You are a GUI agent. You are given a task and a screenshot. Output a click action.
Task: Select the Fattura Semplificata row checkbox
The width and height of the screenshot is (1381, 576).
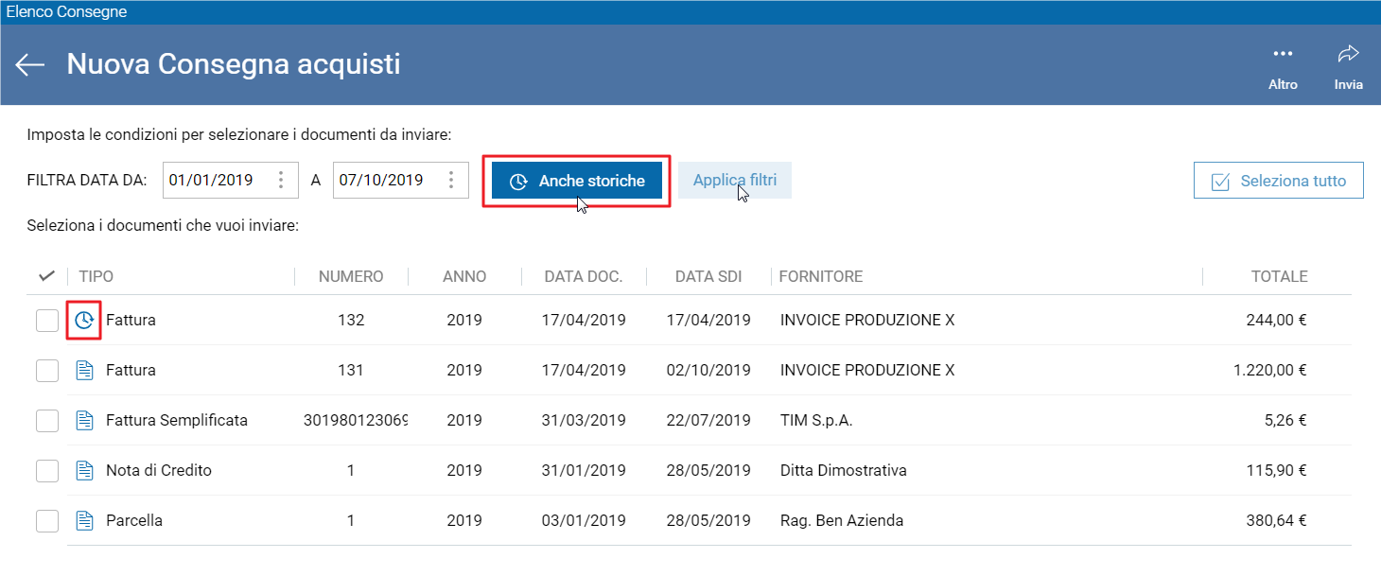(47, 420)
